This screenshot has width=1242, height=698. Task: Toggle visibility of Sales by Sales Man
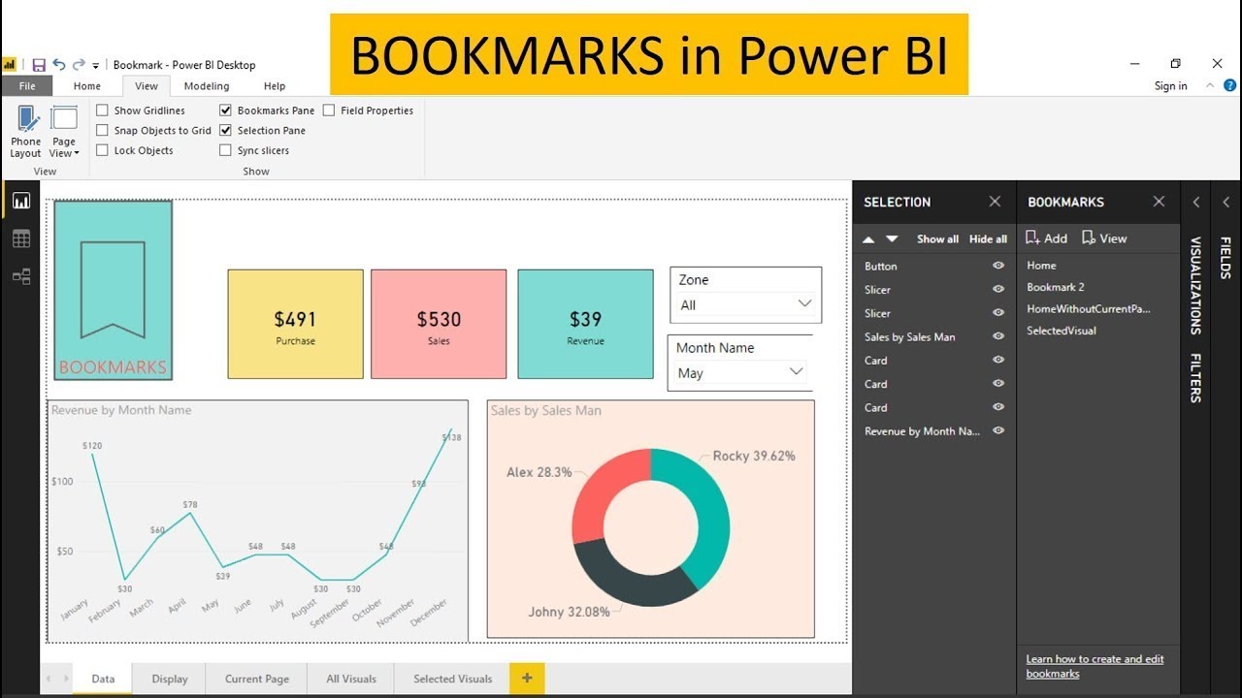[x=998, y=336]
